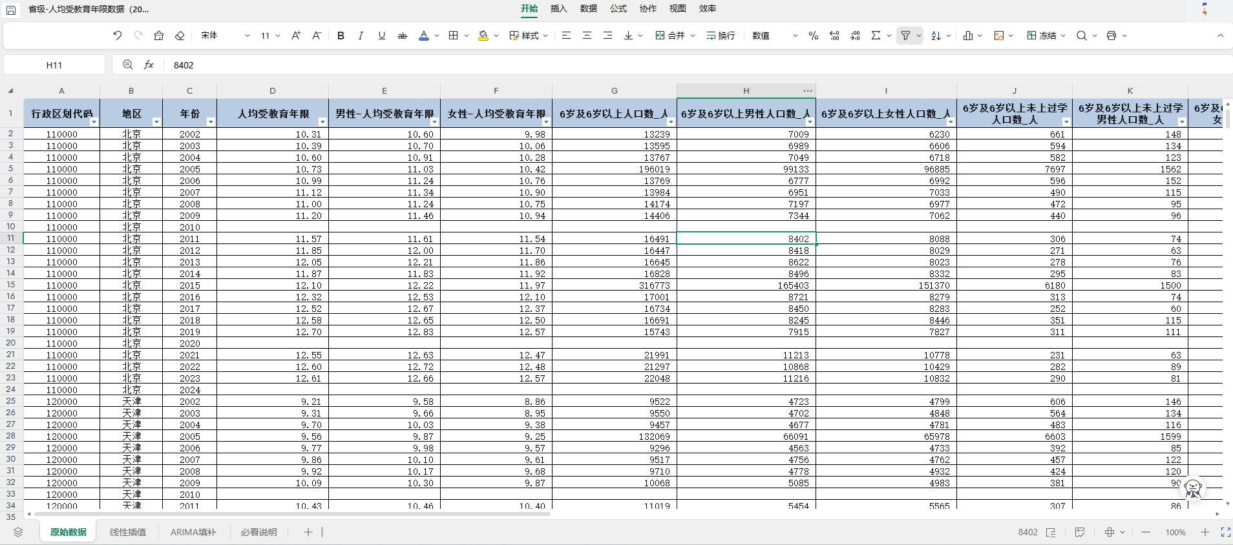Click the AutoSum sigma icon
The height and width of the screenshot is (545, 1233).
click(x=876, y=36)
